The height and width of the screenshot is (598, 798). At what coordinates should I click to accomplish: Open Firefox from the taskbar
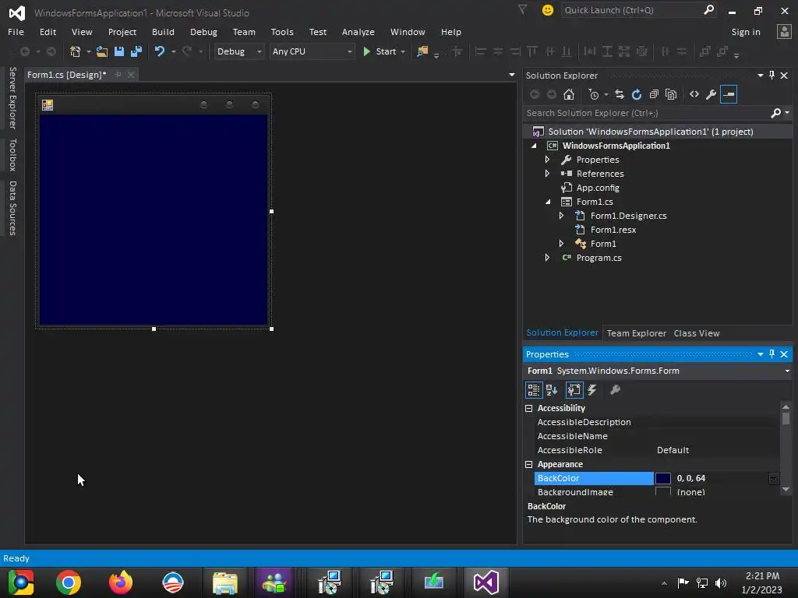point(121,582)
